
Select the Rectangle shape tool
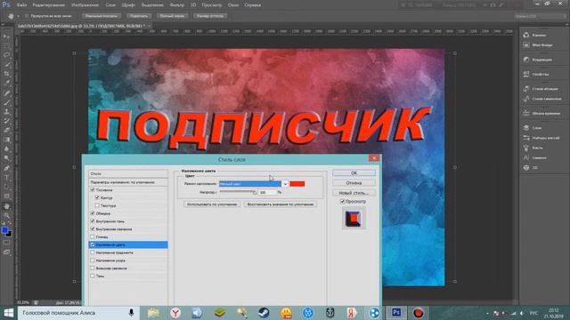(6, 196)
